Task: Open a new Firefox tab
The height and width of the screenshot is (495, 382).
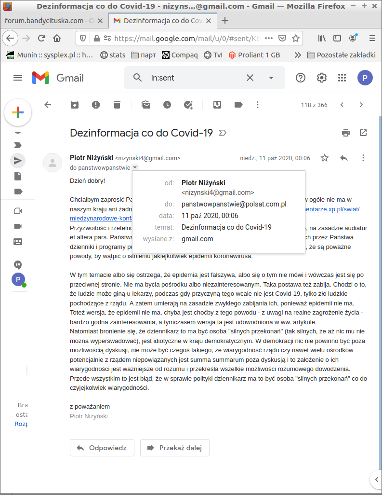Action: pyautogui.click(x=225, y=21)
